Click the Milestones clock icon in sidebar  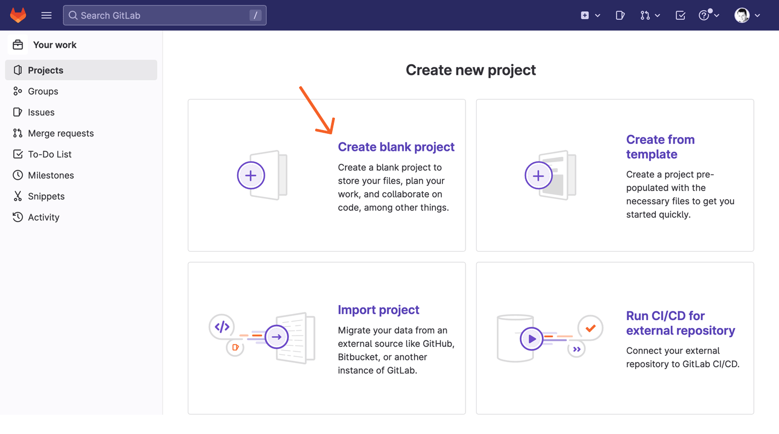tap(18, 175)
